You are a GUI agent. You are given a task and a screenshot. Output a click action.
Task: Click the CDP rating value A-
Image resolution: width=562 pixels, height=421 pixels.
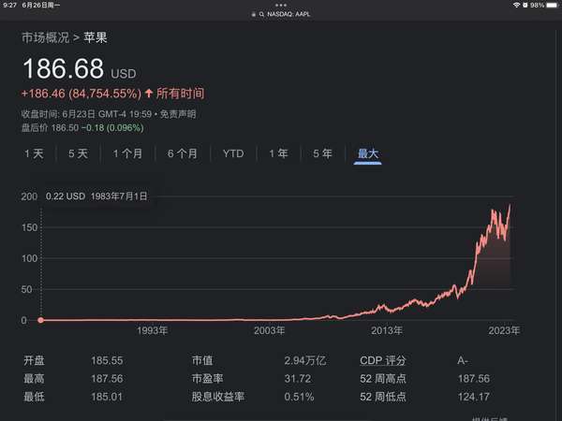(463, 360)
